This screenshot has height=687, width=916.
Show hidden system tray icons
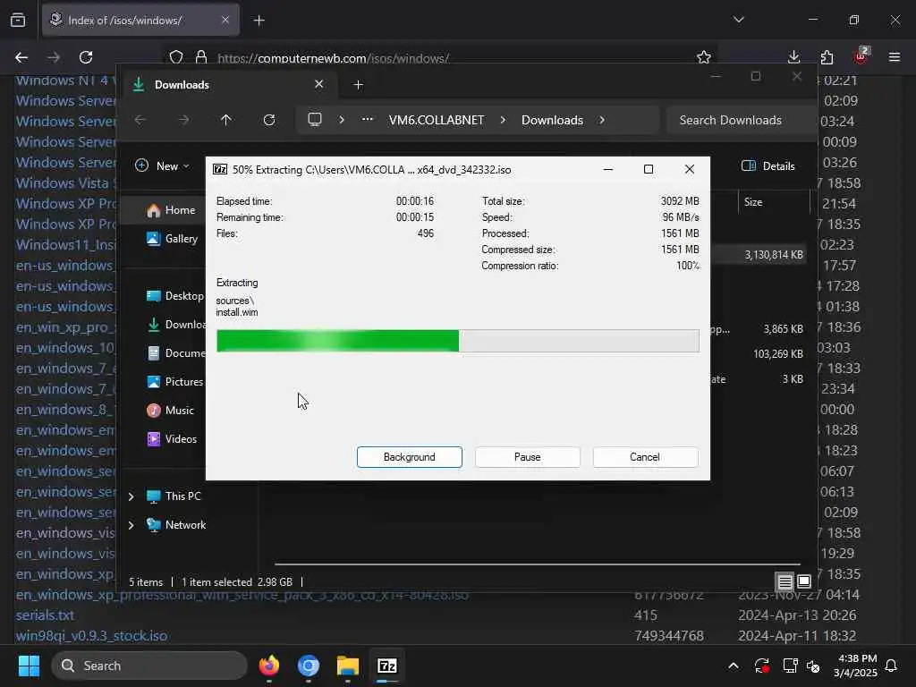734,666
